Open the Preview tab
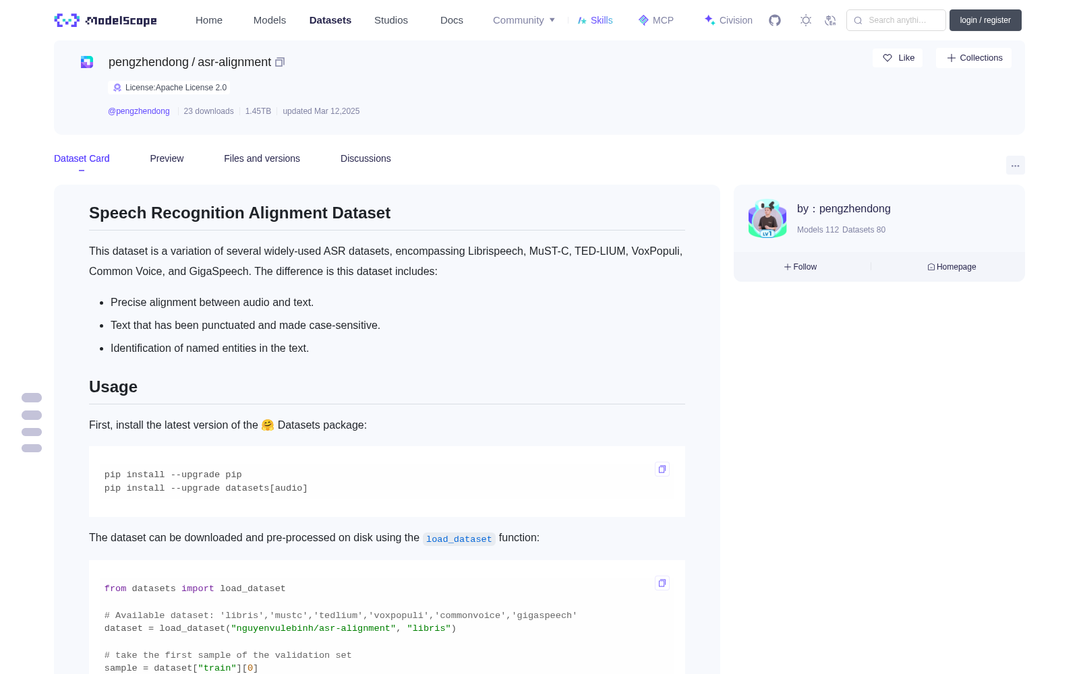The width and height of the screenshot is (1079, 674). point(167,158)
